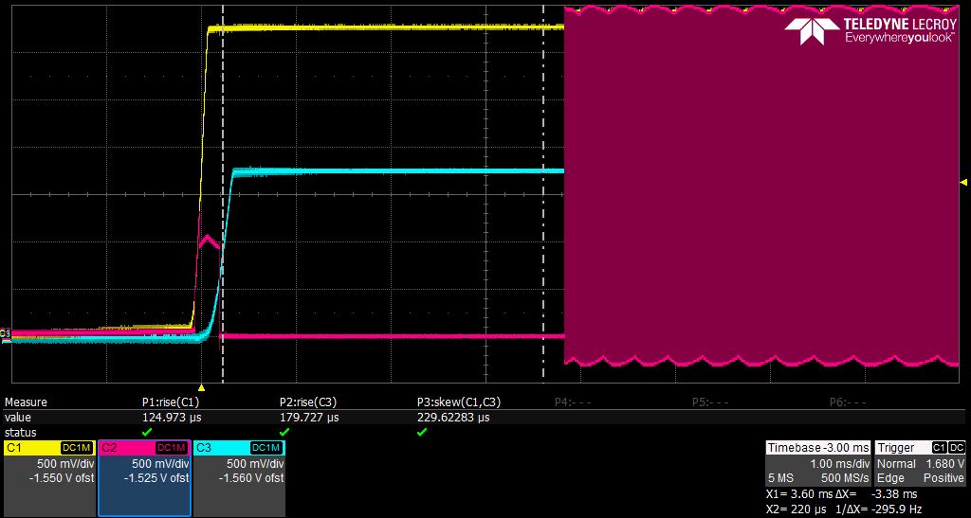Click the C2 DC1M coupling badge
The height and width of the screenshot is (518, 971).
tap(172, 448)
